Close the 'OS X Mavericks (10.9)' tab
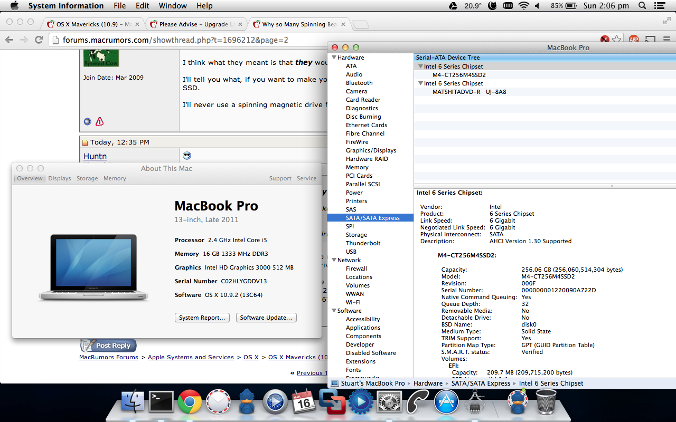This screenshot has height=422, width=676. coord(138,24)
